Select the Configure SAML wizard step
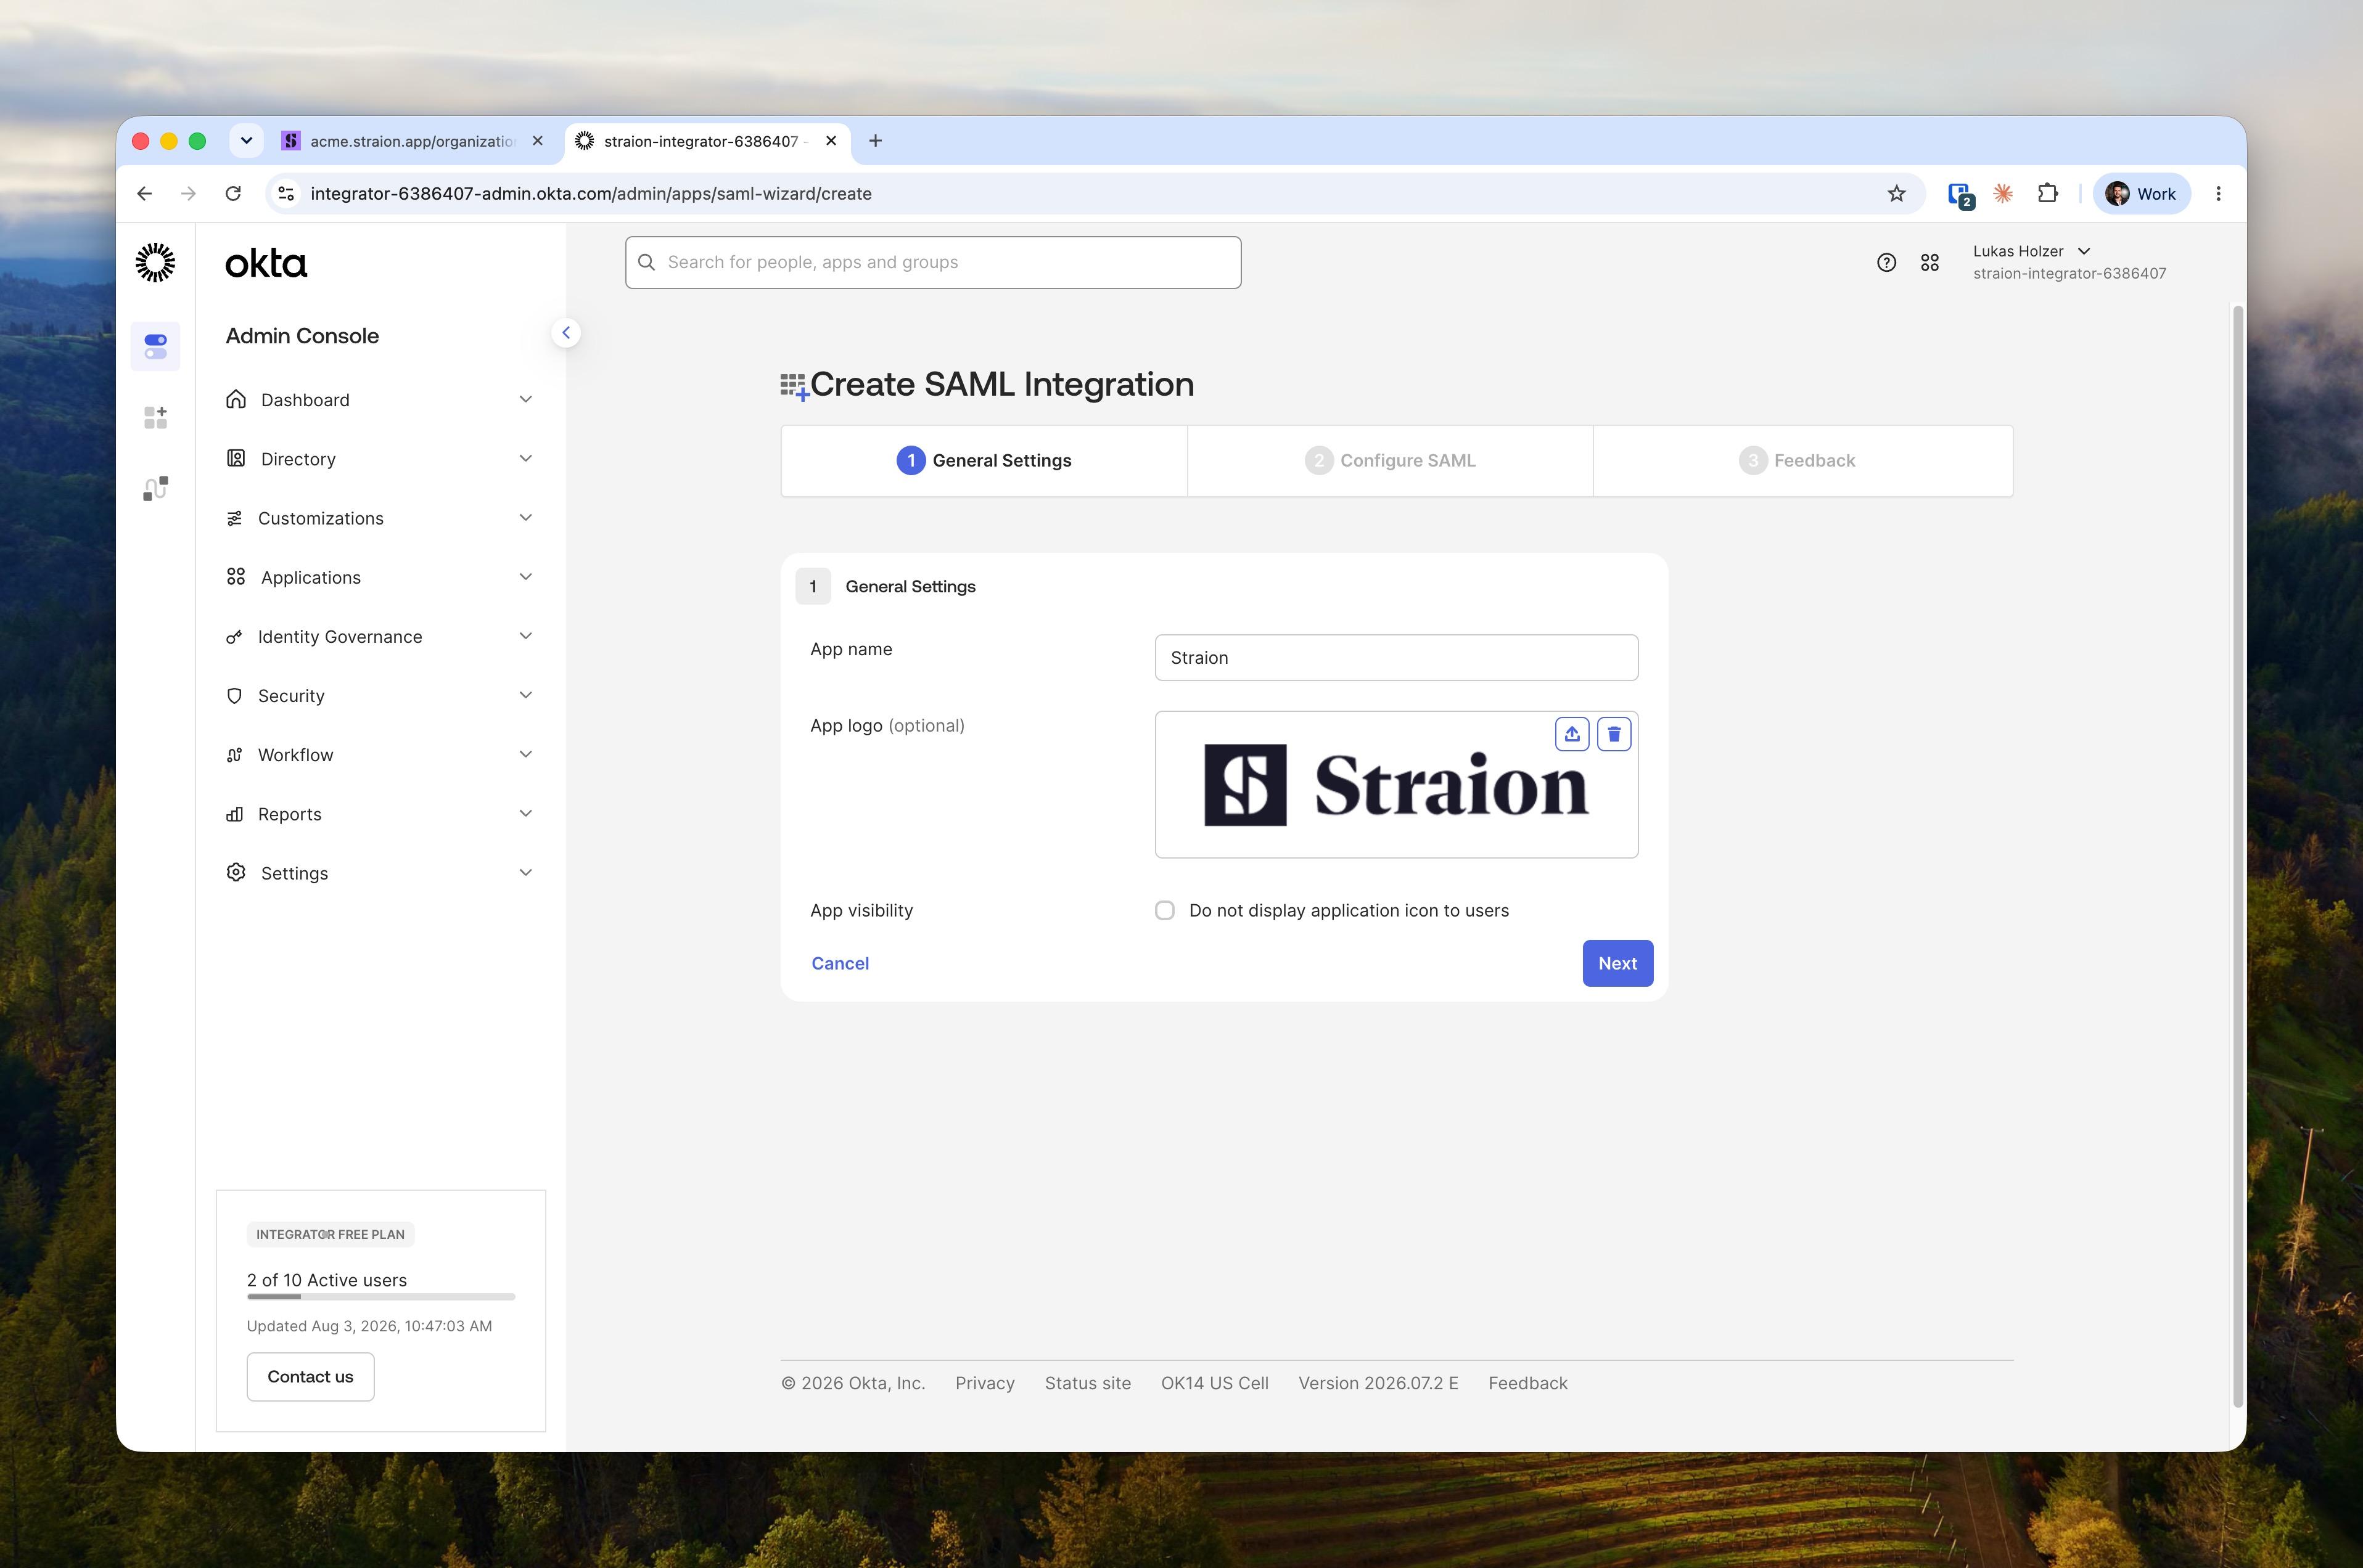Viewport: 2363px width, 1568px height. [1391, 461]
